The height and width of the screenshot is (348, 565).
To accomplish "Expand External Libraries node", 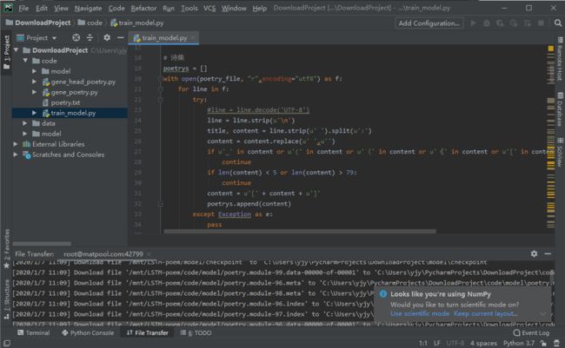I will 16,144.
